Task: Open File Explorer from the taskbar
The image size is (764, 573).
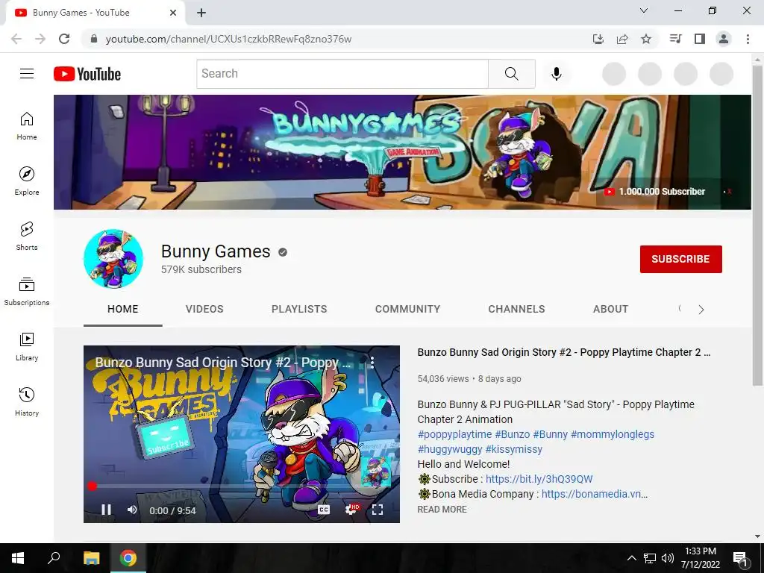Action: pyautogui.click(x=91, y=558)
